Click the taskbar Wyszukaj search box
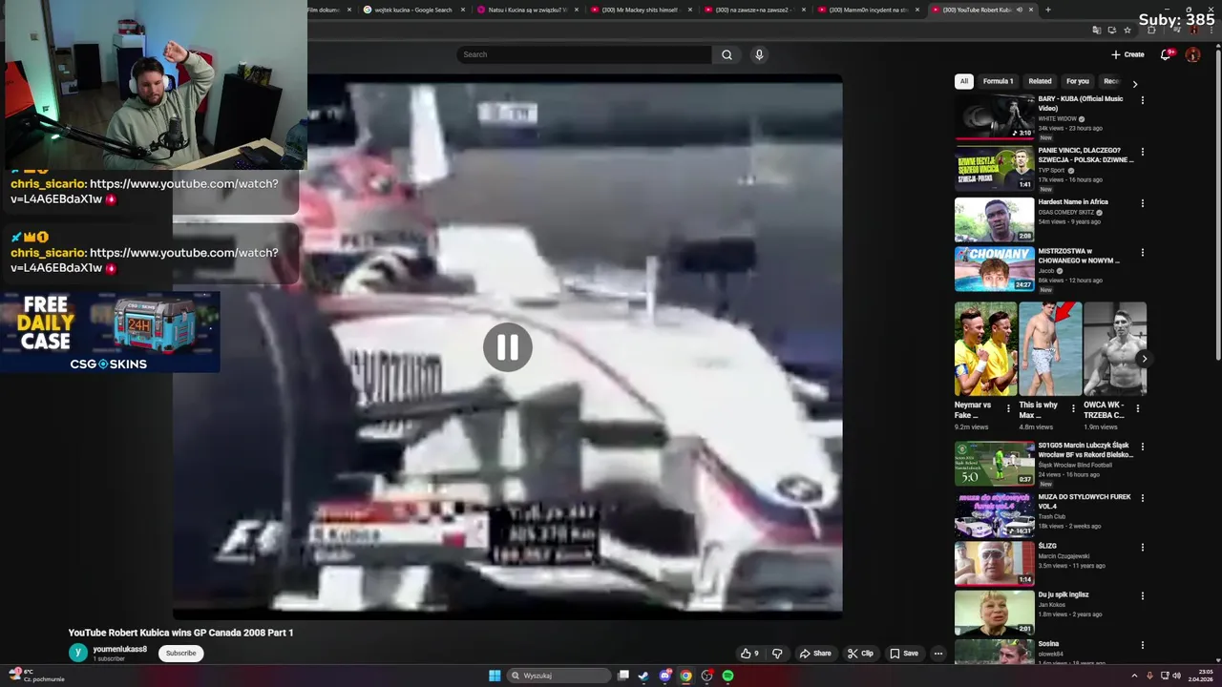The width and height of the screenshot is (1222, 687). (559, 676)
